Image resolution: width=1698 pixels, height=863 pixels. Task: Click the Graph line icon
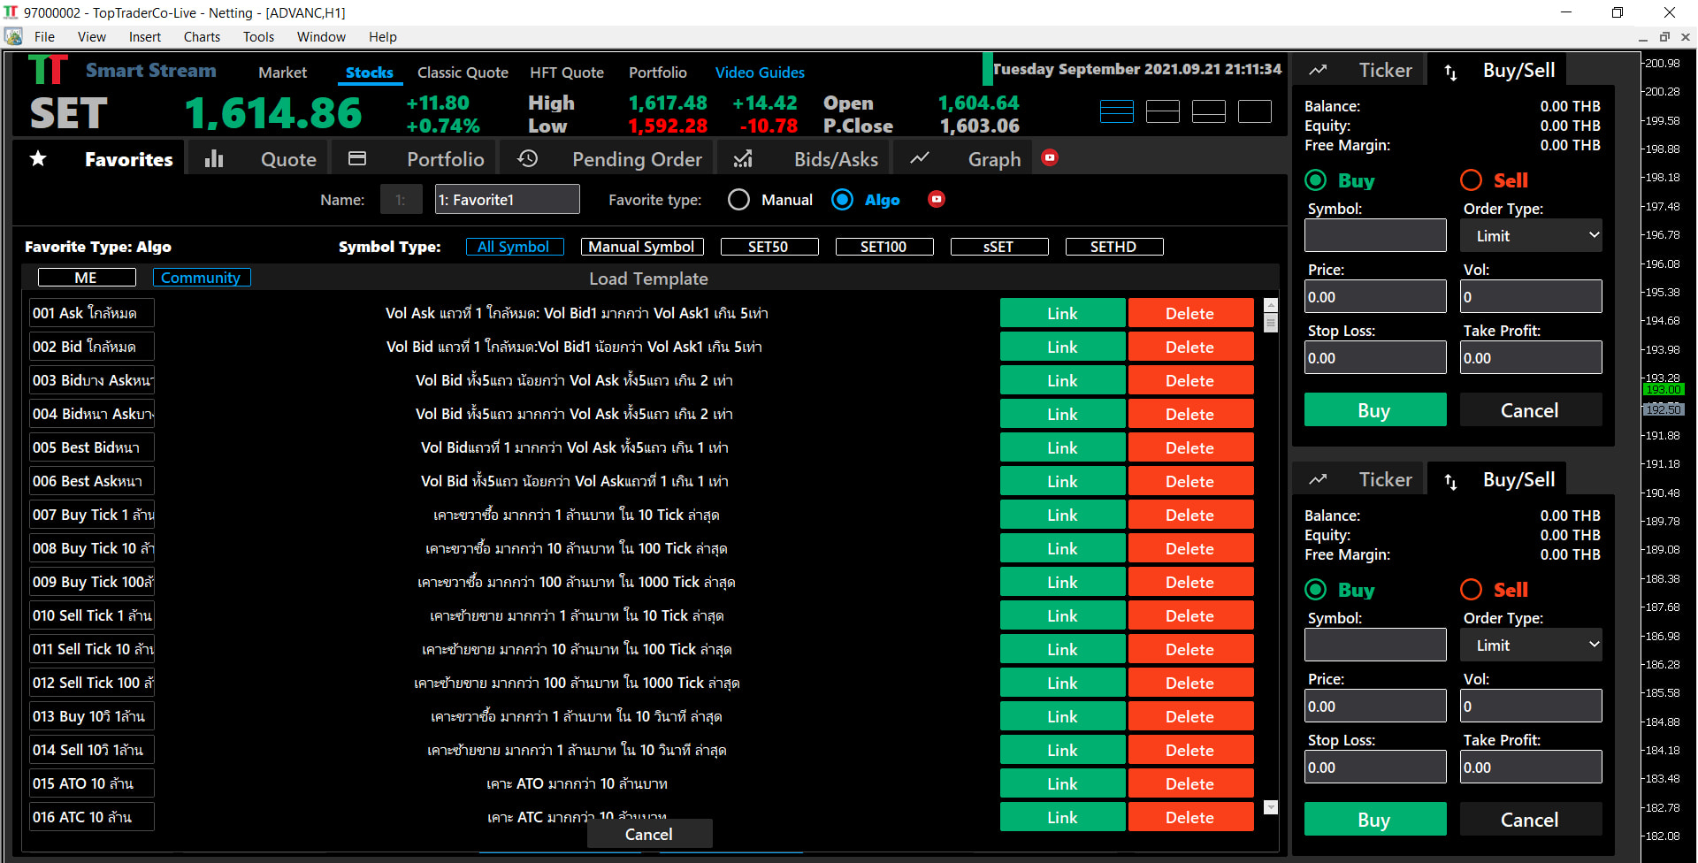920,157
